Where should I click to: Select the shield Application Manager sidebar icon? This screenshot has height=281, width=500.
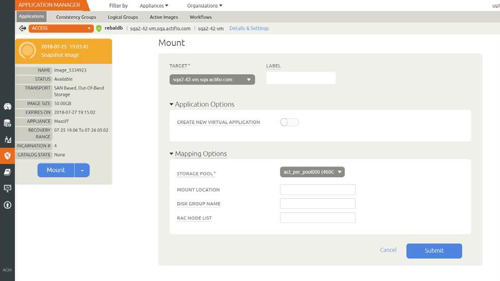[7, 155]
